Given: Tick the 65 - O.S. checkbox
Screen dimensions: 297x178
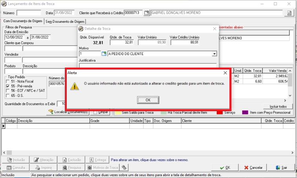Looking at the screenshot, I should (x=7, y=95).
